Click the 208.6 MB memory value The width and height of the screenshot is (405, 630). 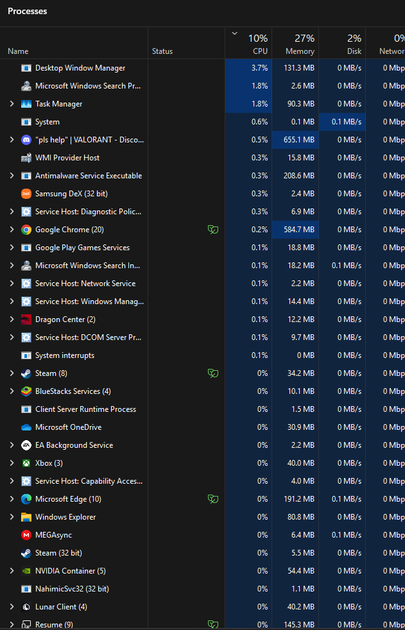click(298, 176)
